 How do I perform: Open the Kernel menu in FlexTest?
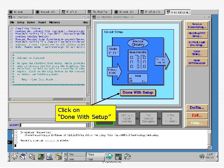click(31, 22)
